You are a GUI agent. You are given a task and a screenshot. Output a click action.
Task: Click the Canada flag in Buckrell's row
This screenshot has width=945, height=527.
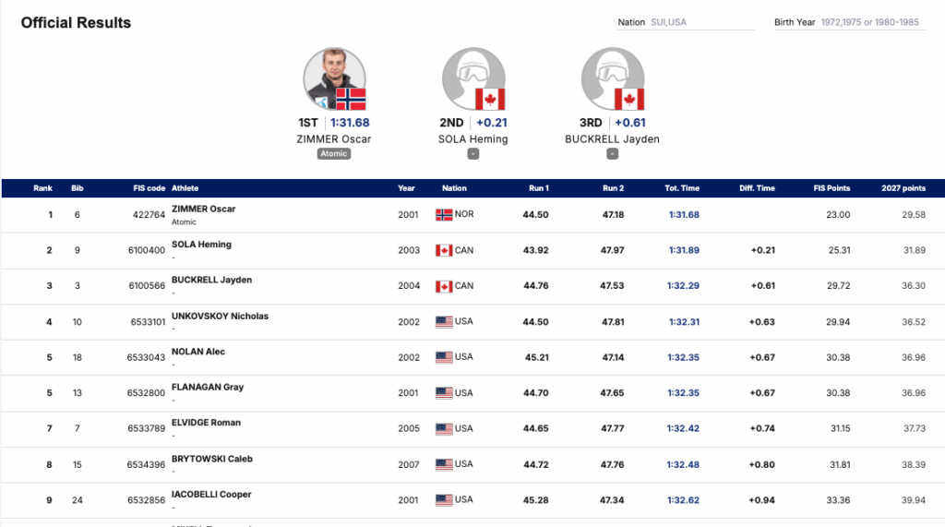(444, 286)
